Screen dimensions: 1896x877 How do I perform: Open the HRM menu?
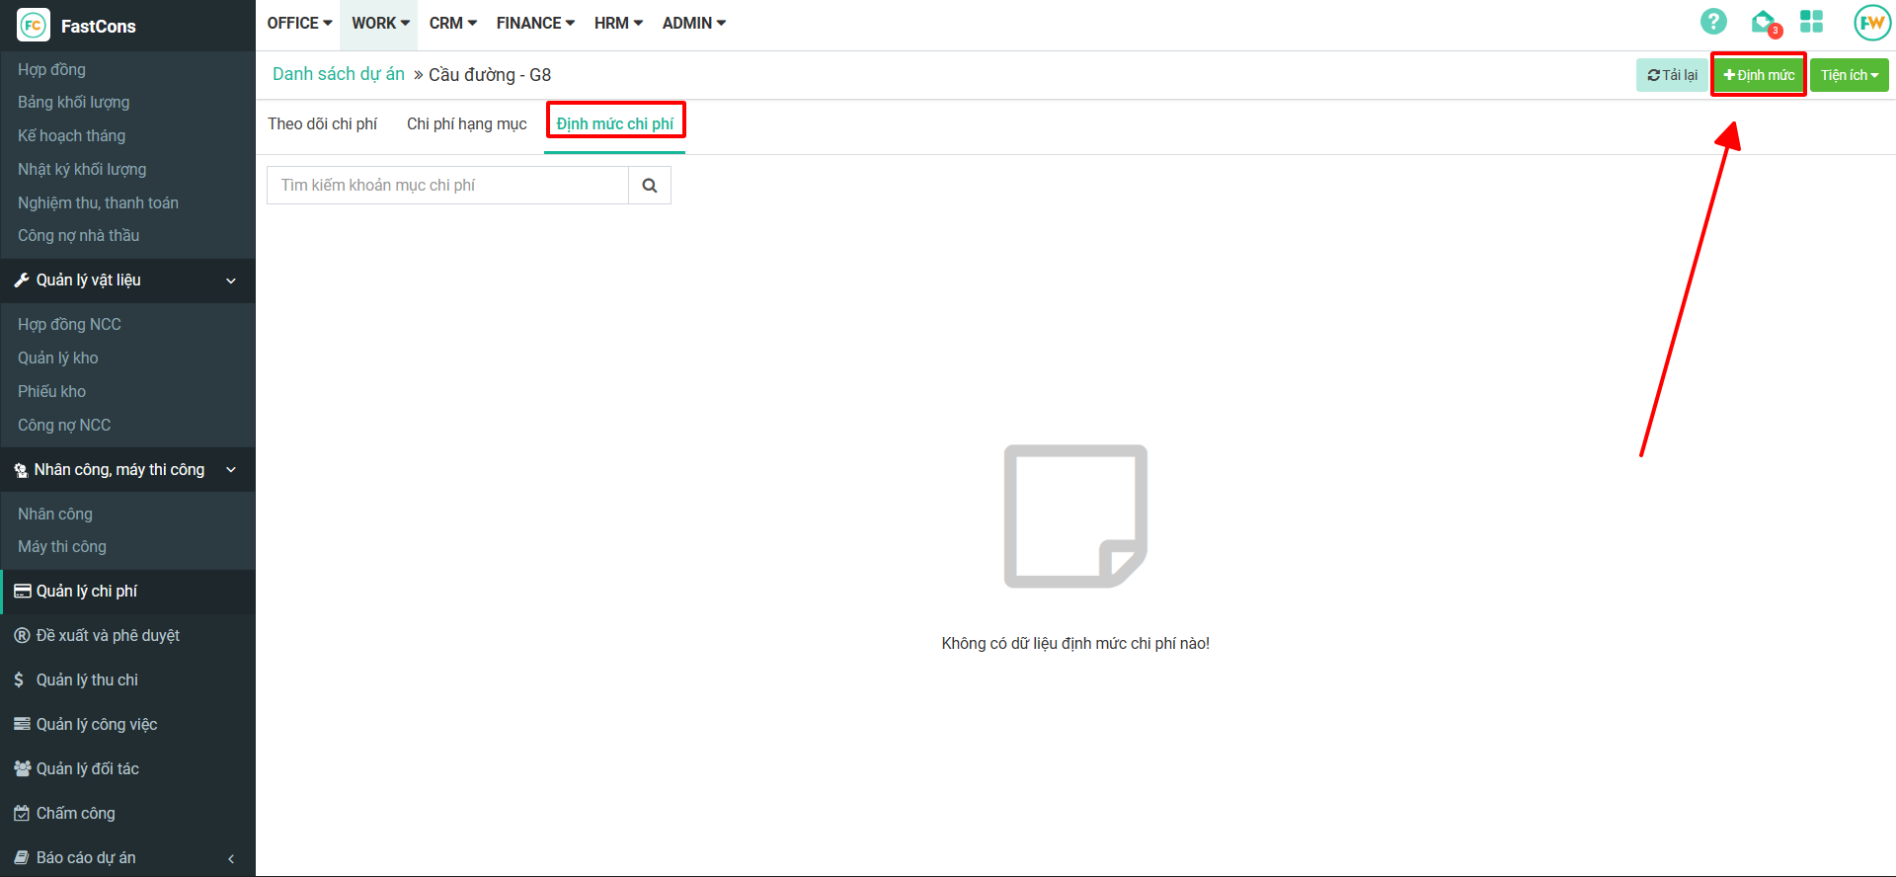pyautogui.click(x=618, y=24)
